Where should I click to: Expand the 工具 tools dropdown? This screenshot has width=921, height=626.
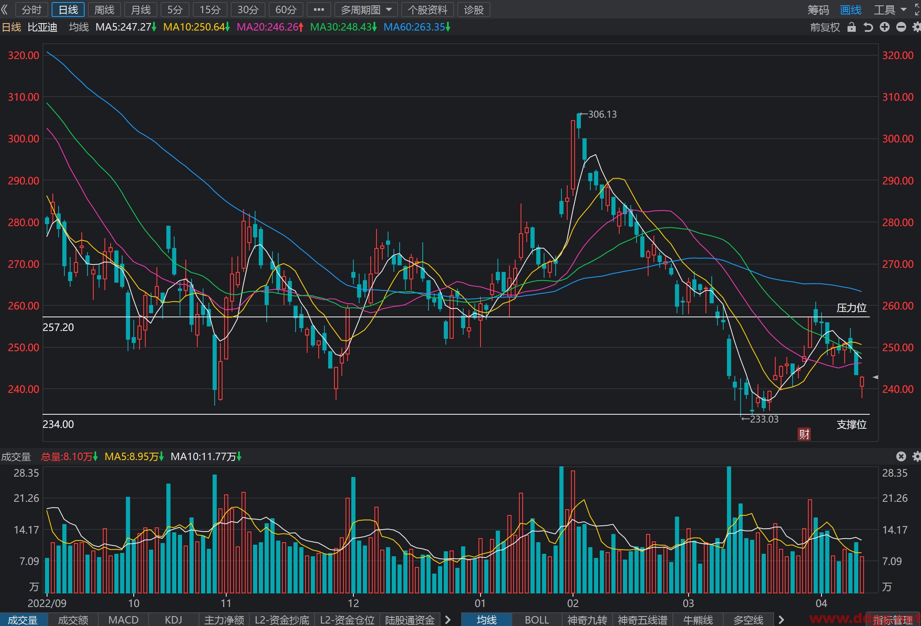[x=890, y=10]
